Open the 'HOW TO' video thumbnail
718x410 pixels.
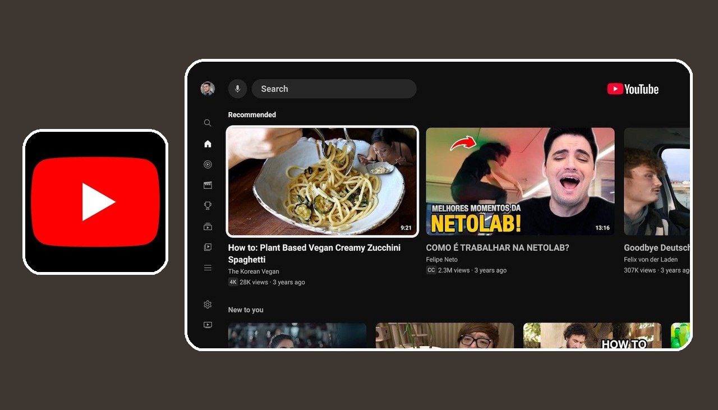pos(592,335)
